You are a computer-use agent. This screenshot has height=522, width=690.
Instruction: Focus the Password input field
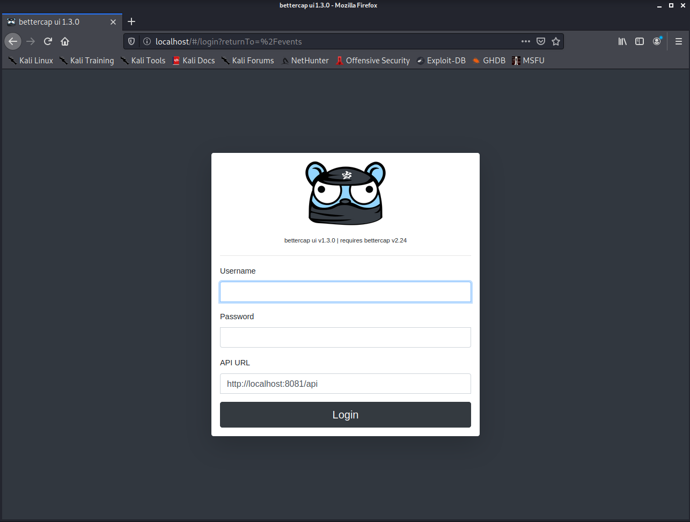(x=346, y=337)
